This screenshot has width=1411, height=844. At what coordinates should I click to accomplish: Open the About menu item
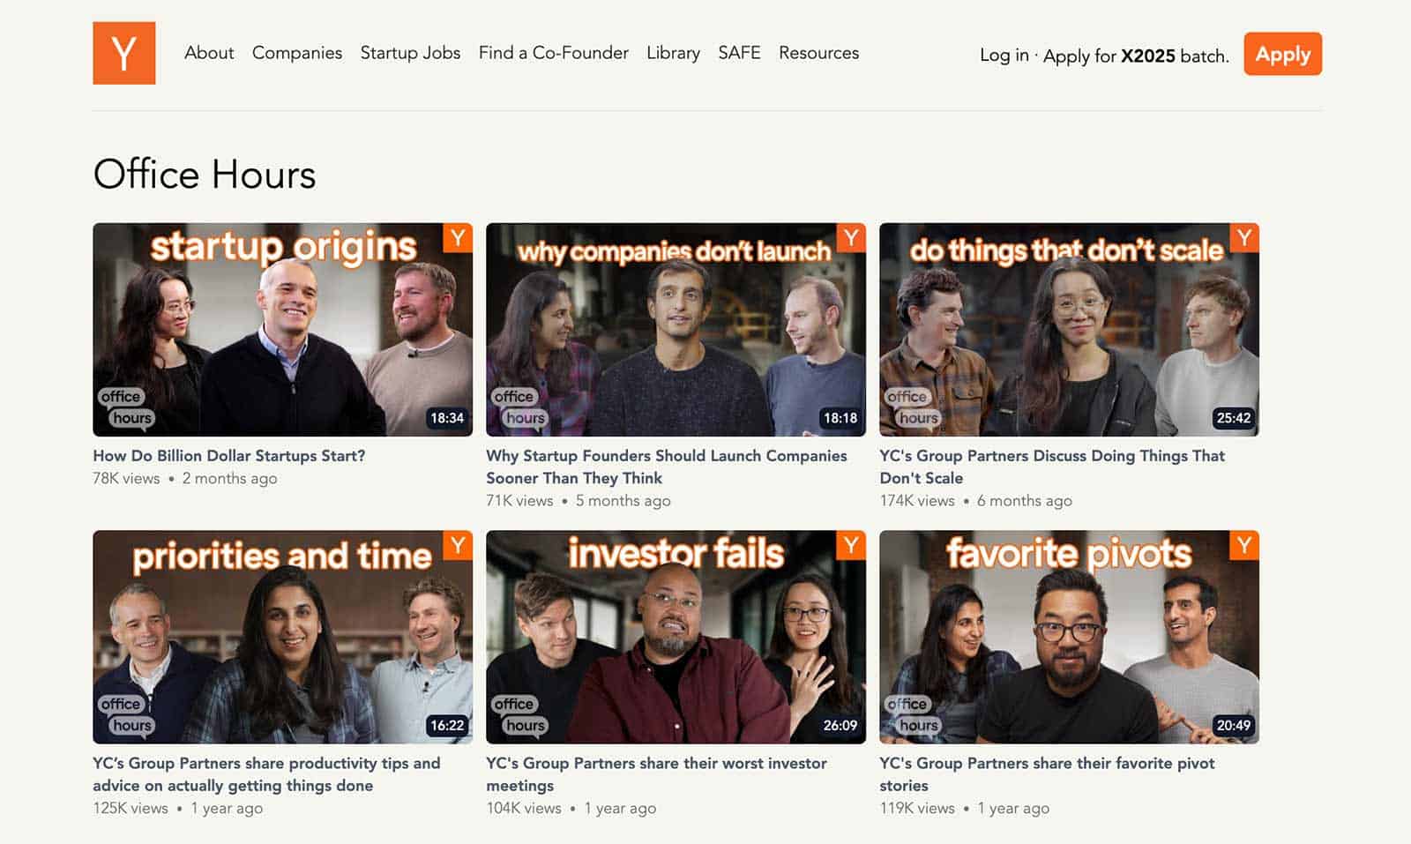pyautogui.click(x=209, y=53)
